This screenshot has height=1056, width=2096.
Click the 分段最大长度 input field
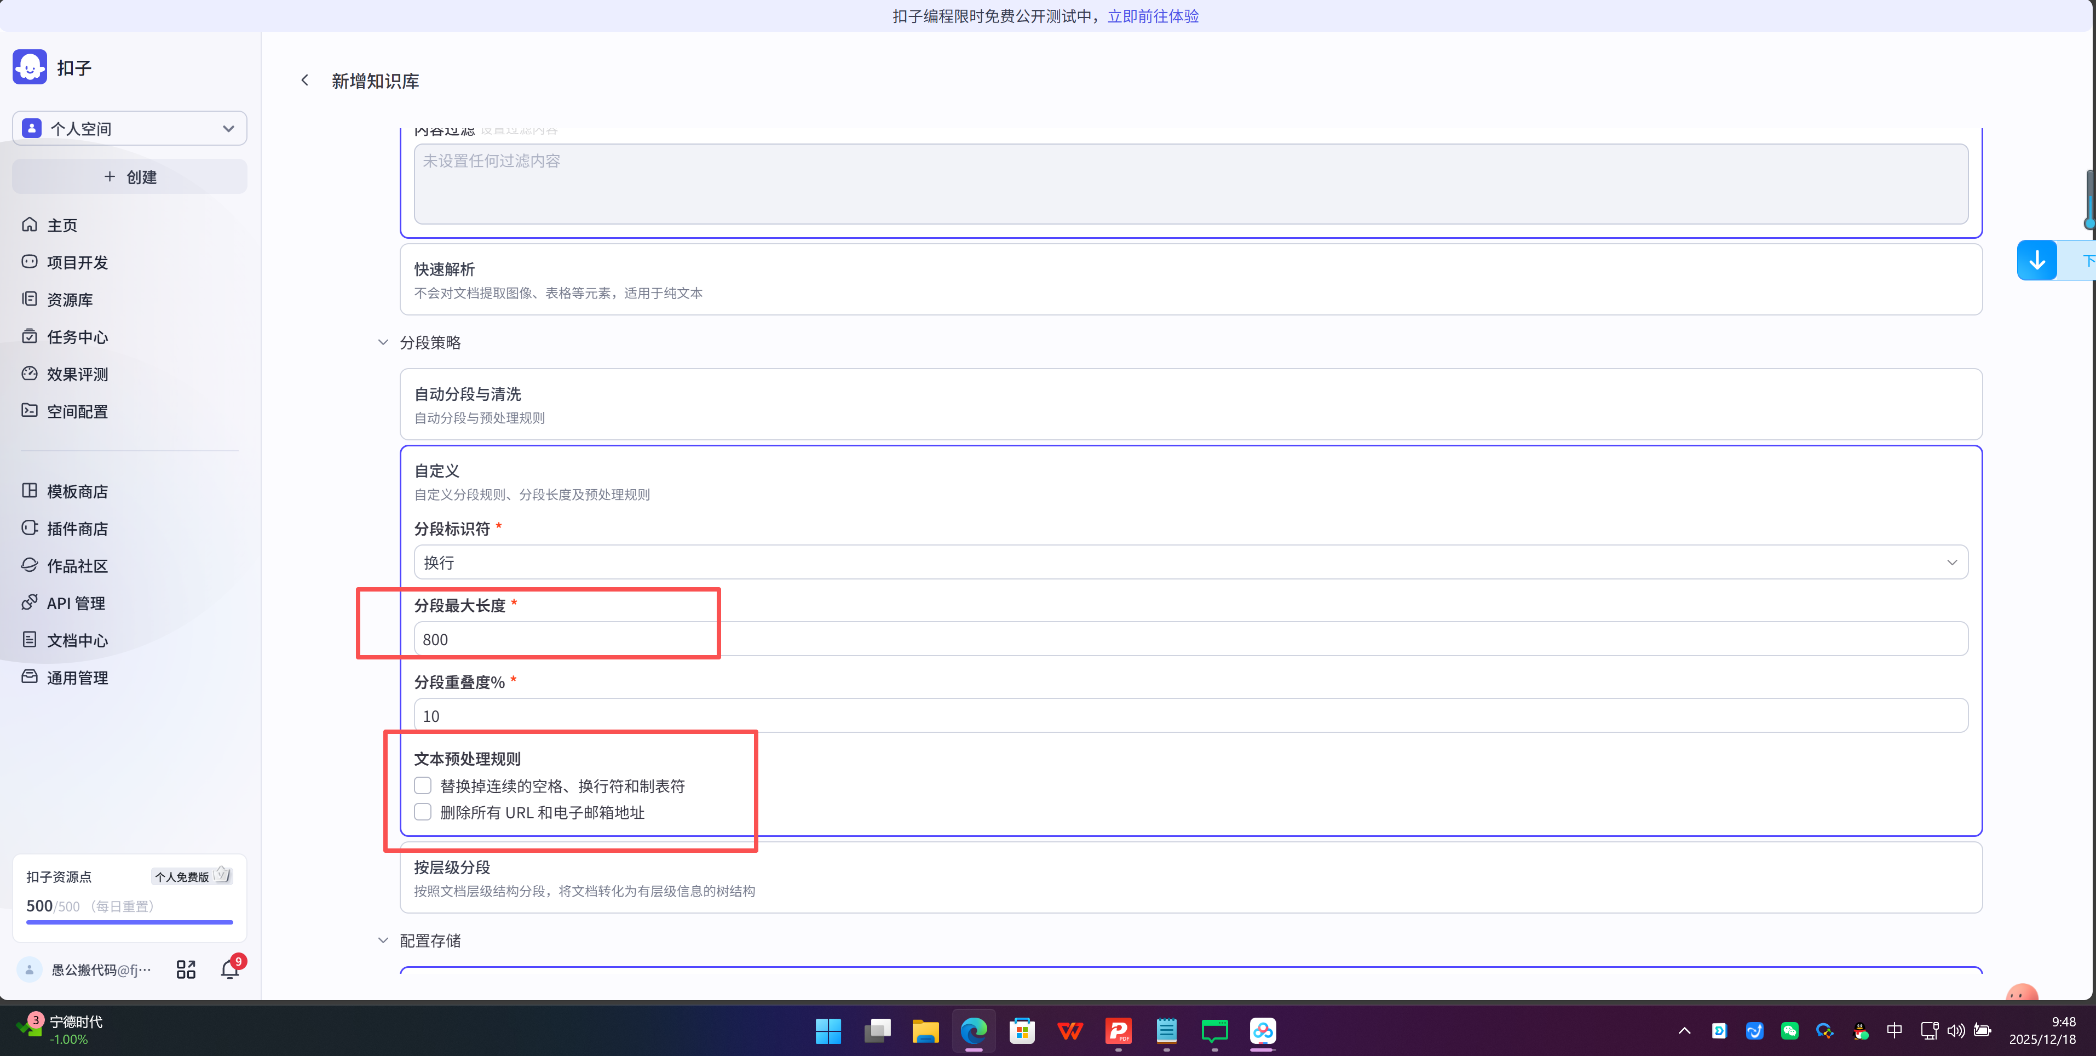click(x=1190, y=639)
